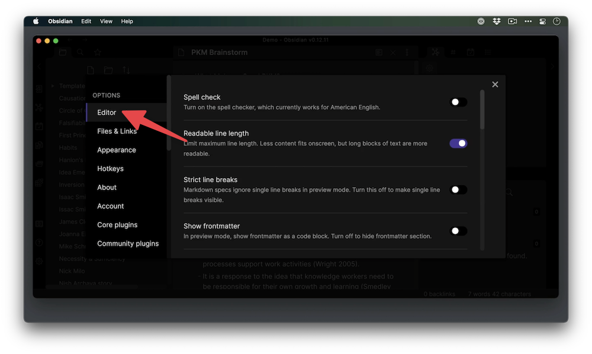592x354 pixels.
Task: Open the Help menu
Action: pyautogui.click(x=127, y=21)
